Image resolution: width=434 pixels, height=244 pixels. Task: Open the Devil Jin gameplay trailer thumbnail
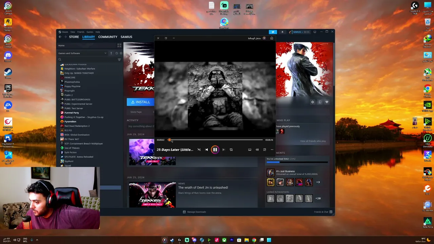point(152,195)
